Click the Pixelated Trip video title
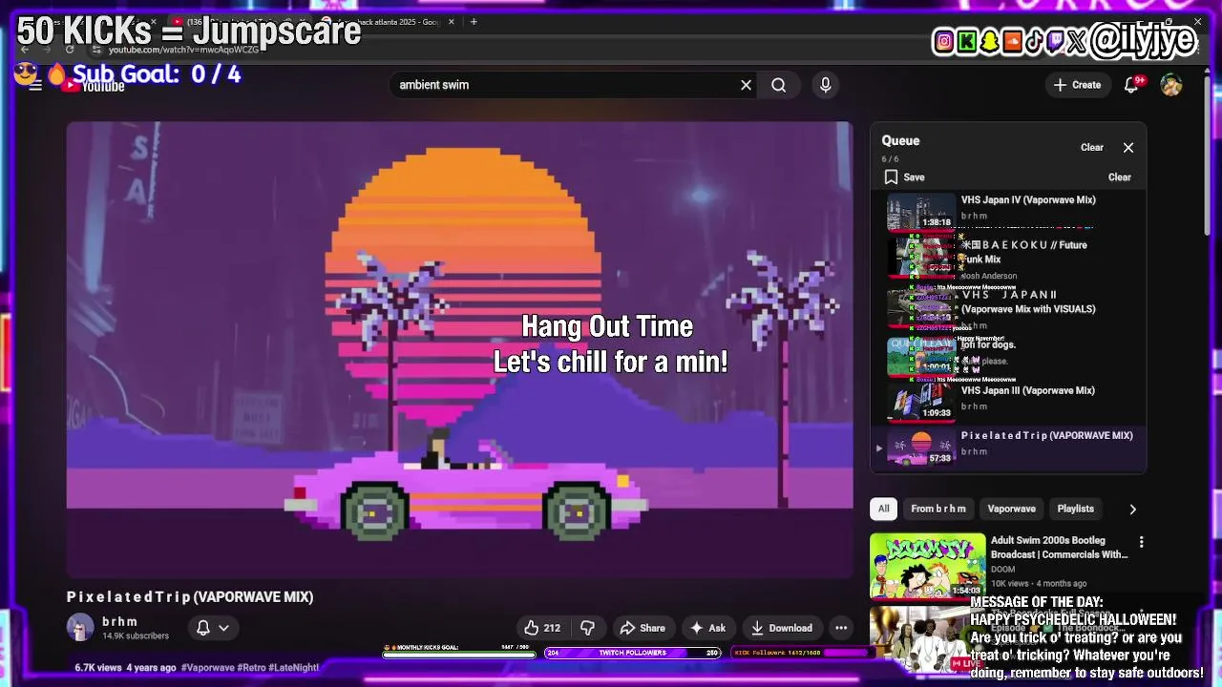This screenshot has width=1222, height=687. (x=190, y=596)
